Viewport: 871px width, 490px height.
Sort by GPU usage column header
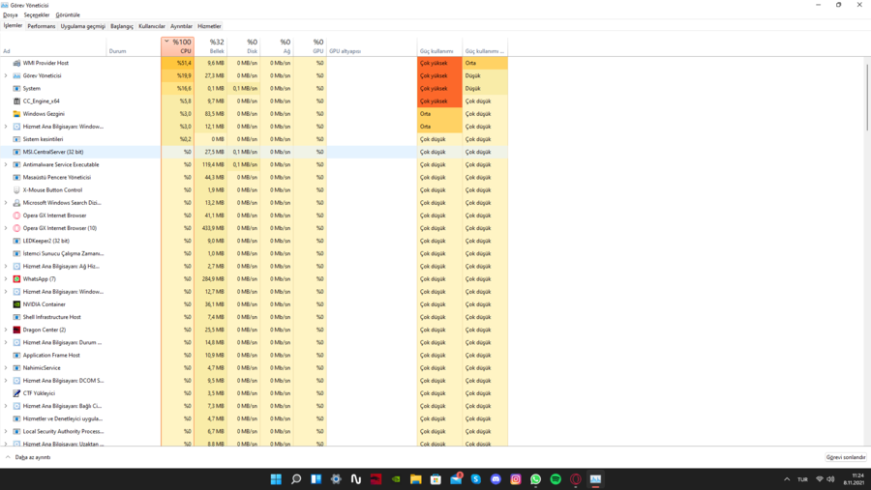[310, 46]
